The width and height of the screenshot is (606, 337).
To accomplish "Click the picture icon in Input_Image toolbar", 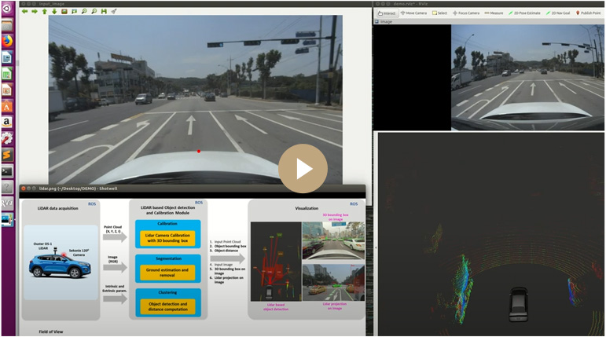I will click(x=64, y=12).
